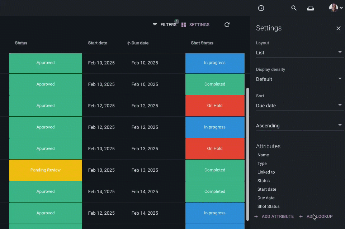Screen dimensions: 345x229
Task: Open the history clock icon
Action: (x=261, y=8)
